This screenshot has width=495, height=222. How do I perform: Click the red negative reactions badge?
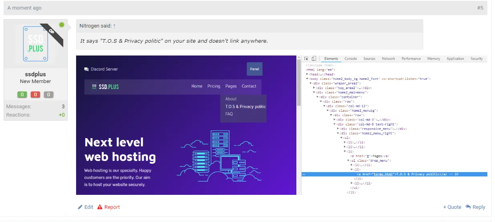pos(35,95)
